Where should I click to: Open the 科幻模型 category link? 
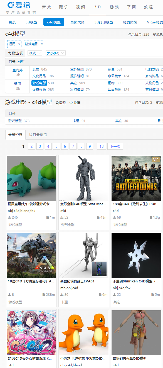click(x=77, y=89)
